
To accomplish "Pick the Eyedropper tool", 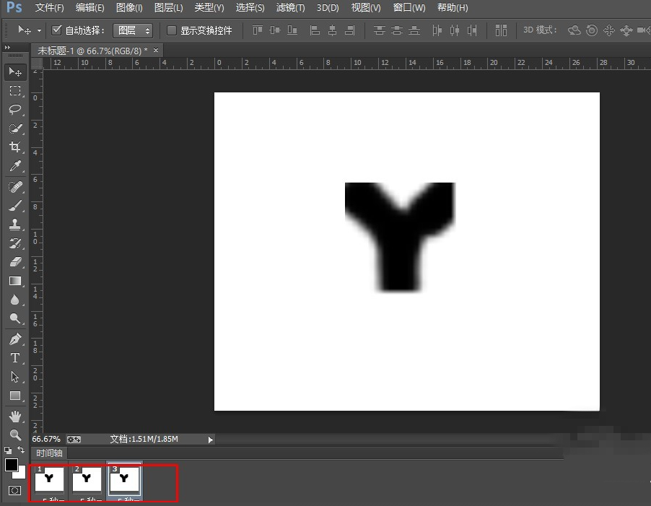I will tap(15, 167).
